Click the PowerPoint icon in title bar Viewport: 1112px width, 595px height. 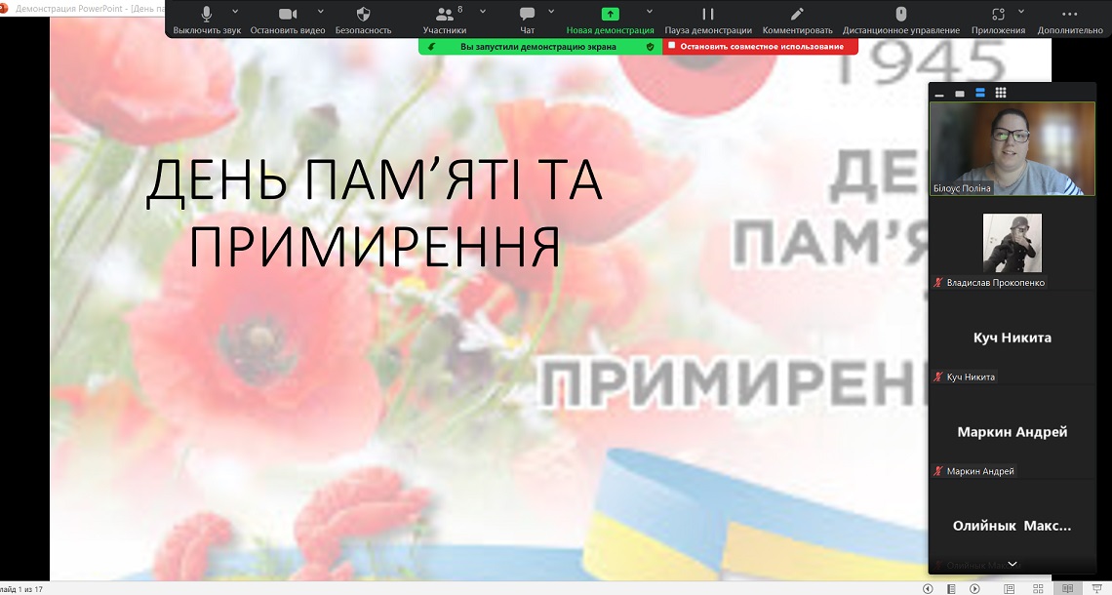tap(4, 8)
